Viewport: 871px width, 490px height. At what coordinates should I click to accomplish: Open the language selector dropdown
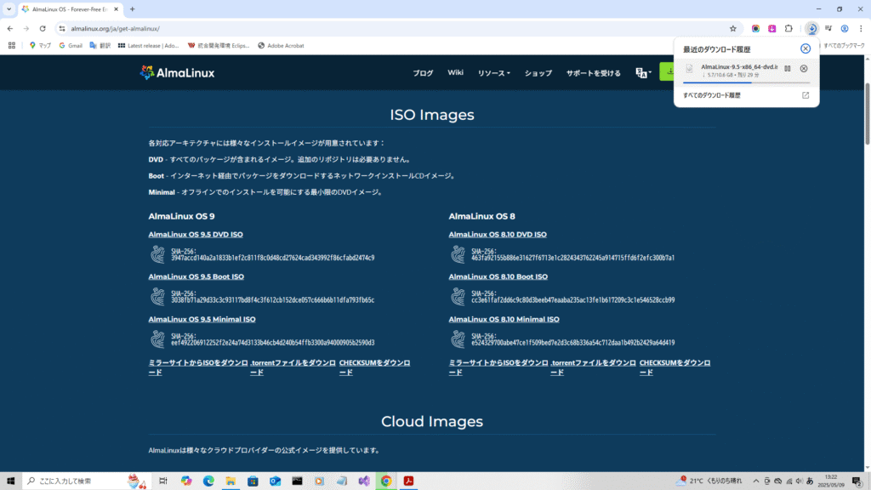(643, 73)
